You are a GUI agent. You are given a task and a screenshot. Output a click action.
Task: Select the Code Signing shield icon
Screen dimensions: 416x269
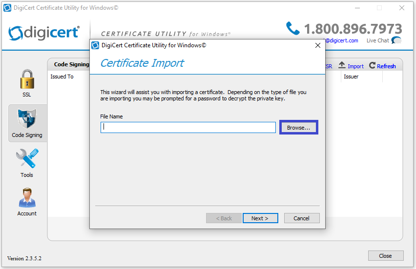click(27, 118)
